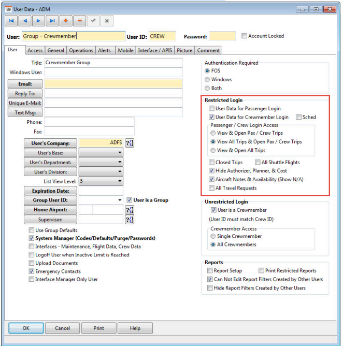Image resolution: width=343 pixels, height=346 pixels.
Task: Open the List View Level dropdown
Action: pos(120,181)
